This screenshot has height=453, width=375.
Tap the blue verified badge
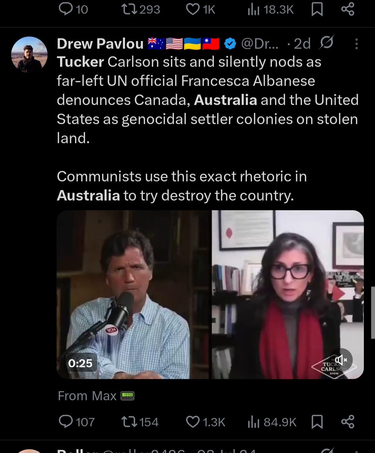click(230, 44)
